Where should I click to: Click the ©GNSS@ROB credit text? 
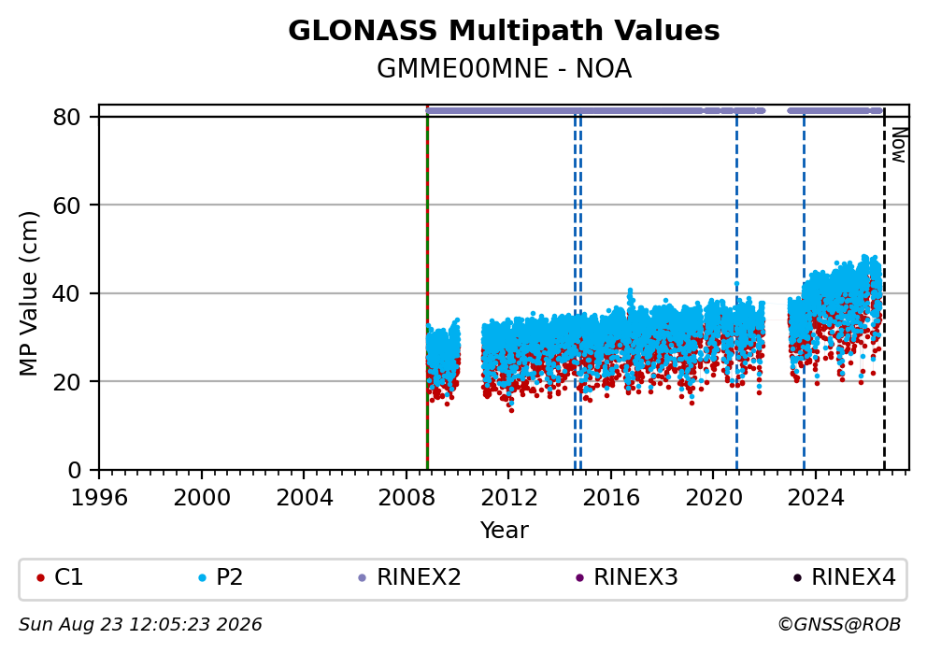click(839, 625)
